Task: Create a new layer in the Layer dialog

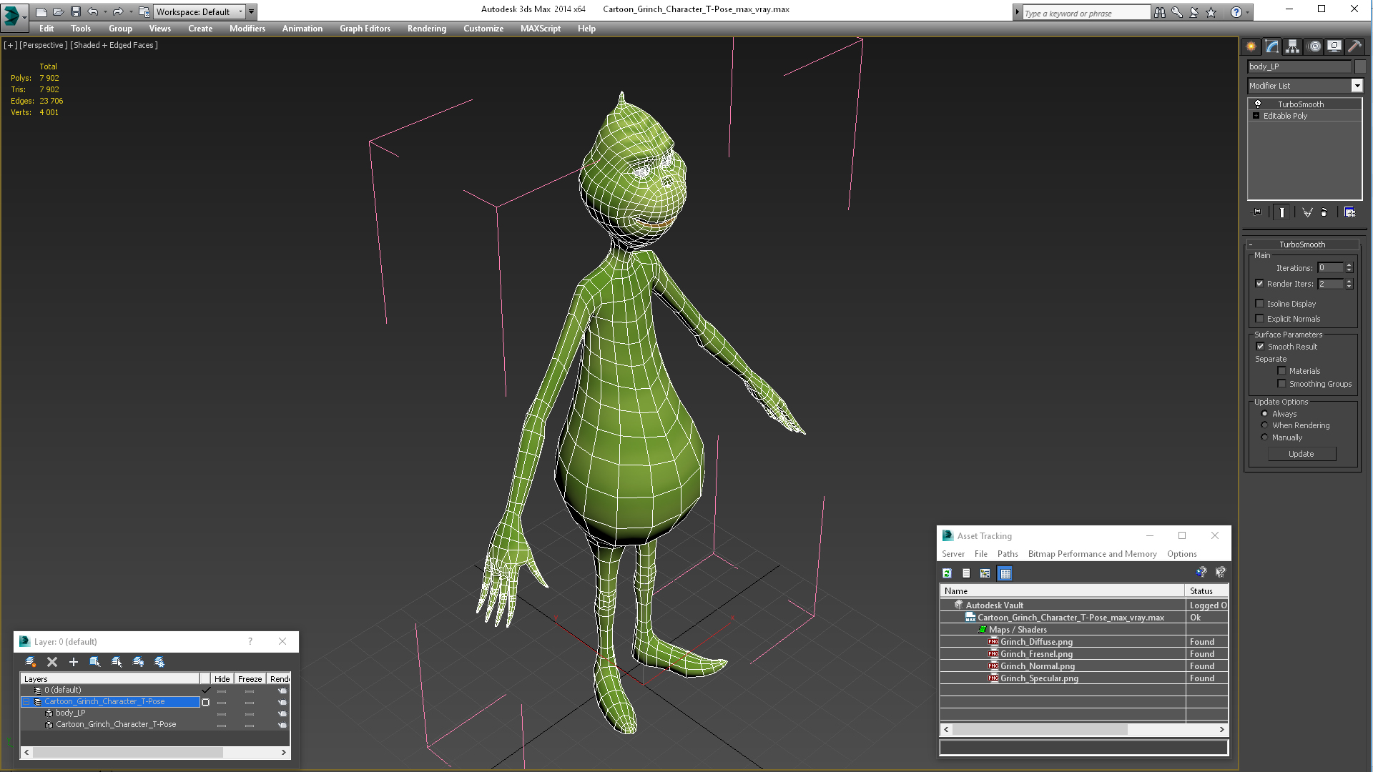Action: click(x=31, y=662)
